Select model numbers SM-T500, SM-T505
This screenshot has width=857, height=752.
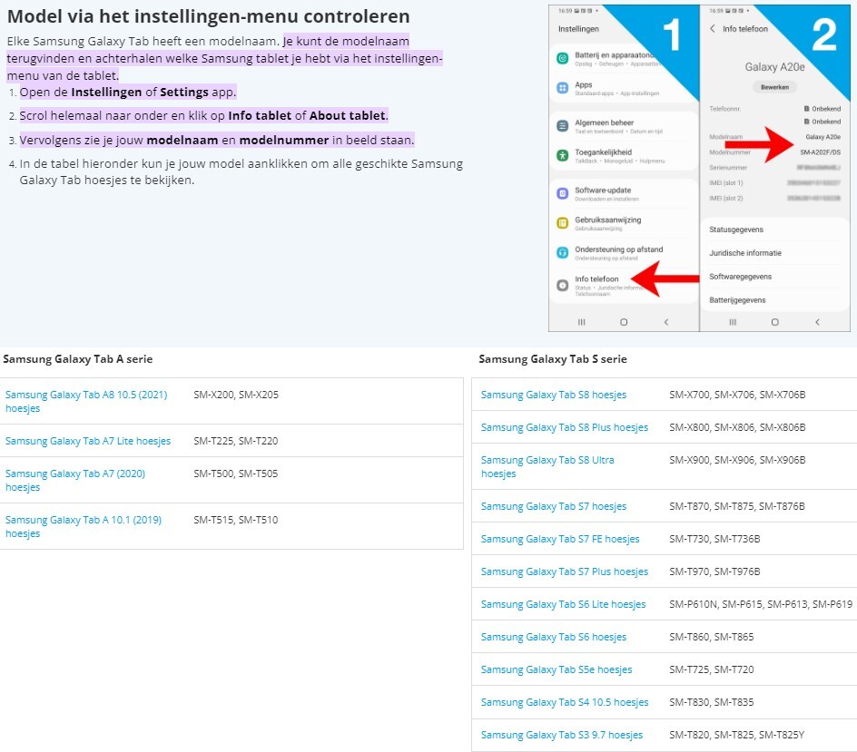pos(235,474)
